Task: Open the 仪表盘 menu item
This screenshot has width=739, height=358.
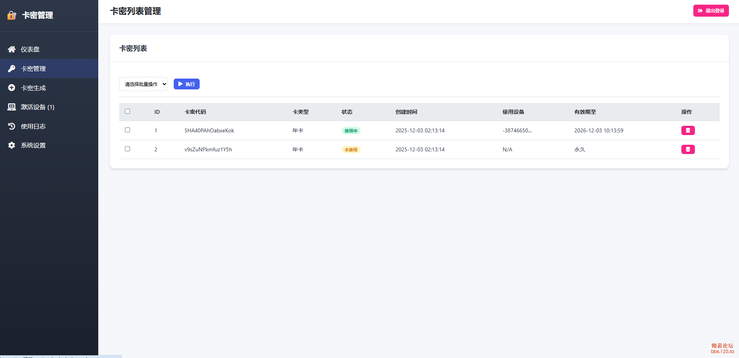Action: 30,49
